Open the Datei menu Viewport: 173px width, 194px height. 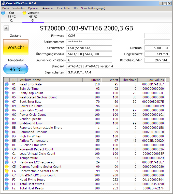coord(6,8)
